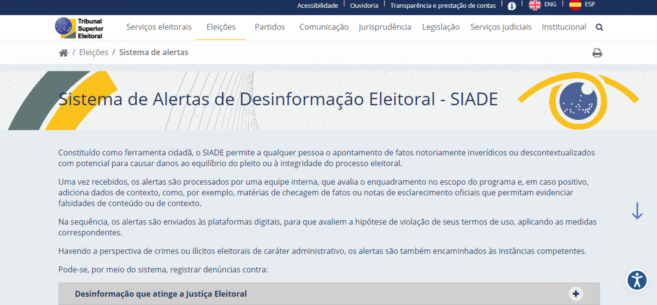Click the Ouvidoria link
Image resolution: width=657 pixels, height=305 pixels.
tap(364, 5)
